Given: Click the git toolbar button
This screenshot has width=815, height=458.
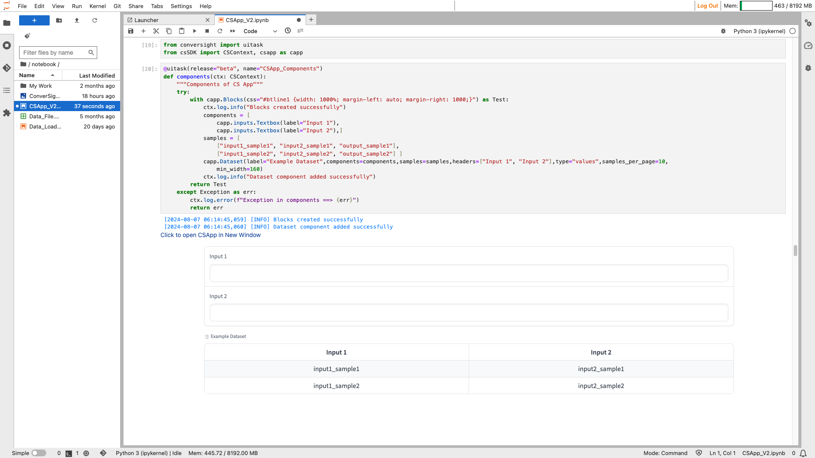Looking at the screenshot, I should (x=301, y=31).
